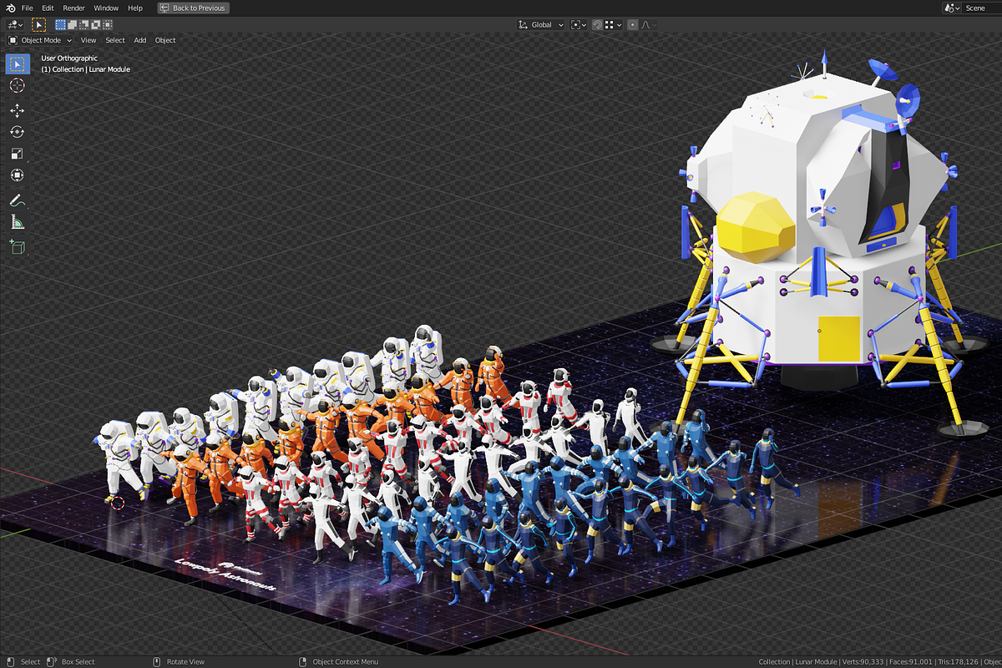The image size is (1002, 668).
Task: Click the Back to Previous button
Action: point(193,8)
